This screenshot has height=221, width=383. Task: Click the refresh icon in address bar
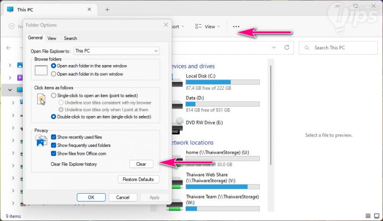point(287,48)
